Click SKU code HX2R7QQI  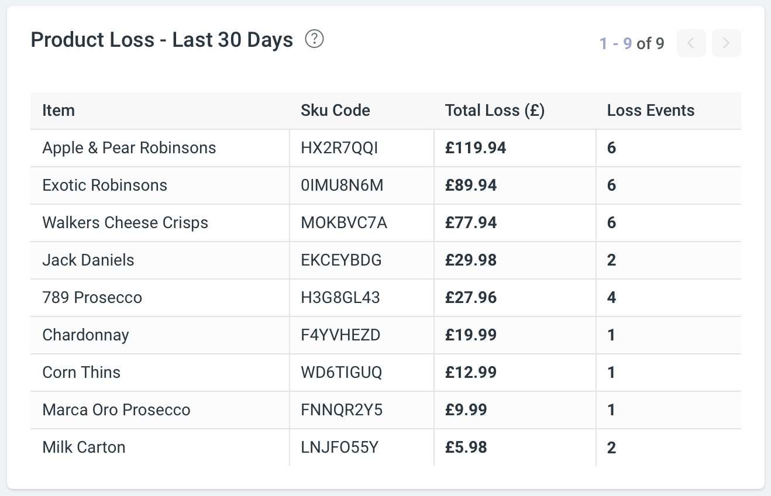point(339,148)
